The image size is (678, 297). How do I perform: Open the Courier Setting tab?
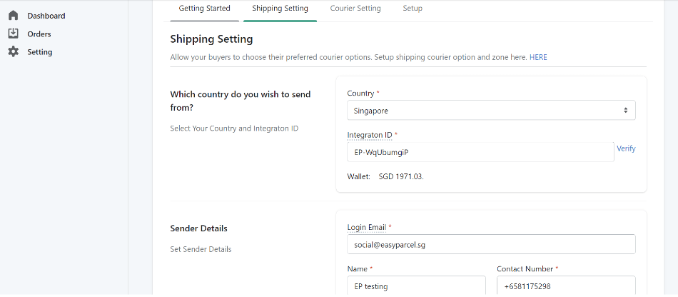click(355, 9)
